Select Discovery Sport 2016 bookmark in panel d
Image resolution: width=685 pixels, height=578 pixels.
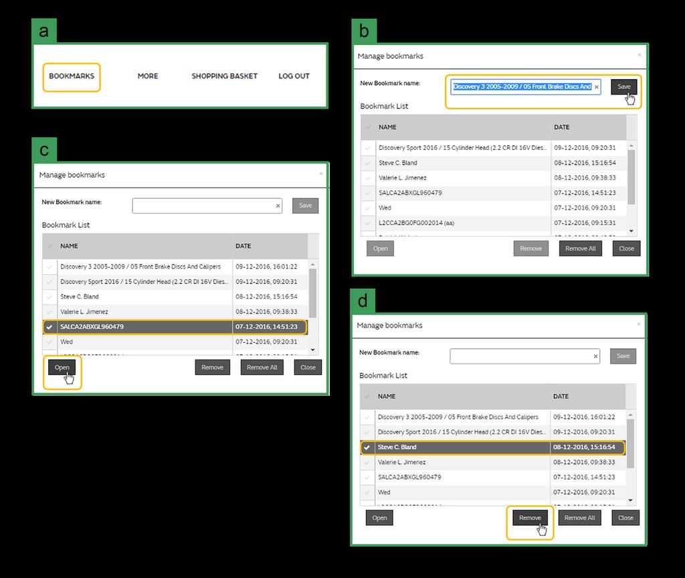(462, 432)
